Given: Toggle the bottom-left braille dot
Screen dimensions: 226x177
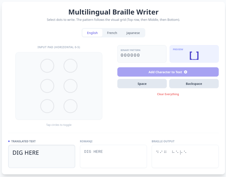Looking at the screenshot, I should pos(47,106).
